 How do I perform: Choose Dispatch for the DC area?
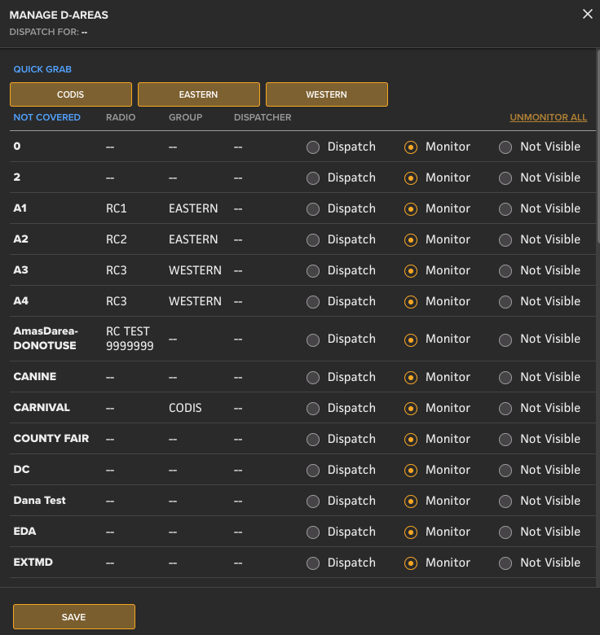(x=313, y=470)
